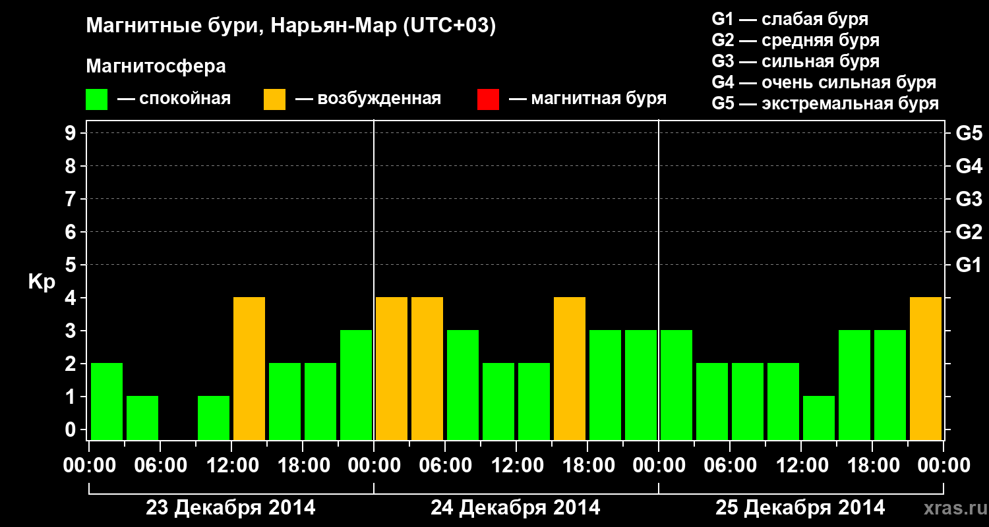Click the 12:00–15:00 Kp 1 bar on 25 December
The image size is (989, 527).
click(819, 418)
